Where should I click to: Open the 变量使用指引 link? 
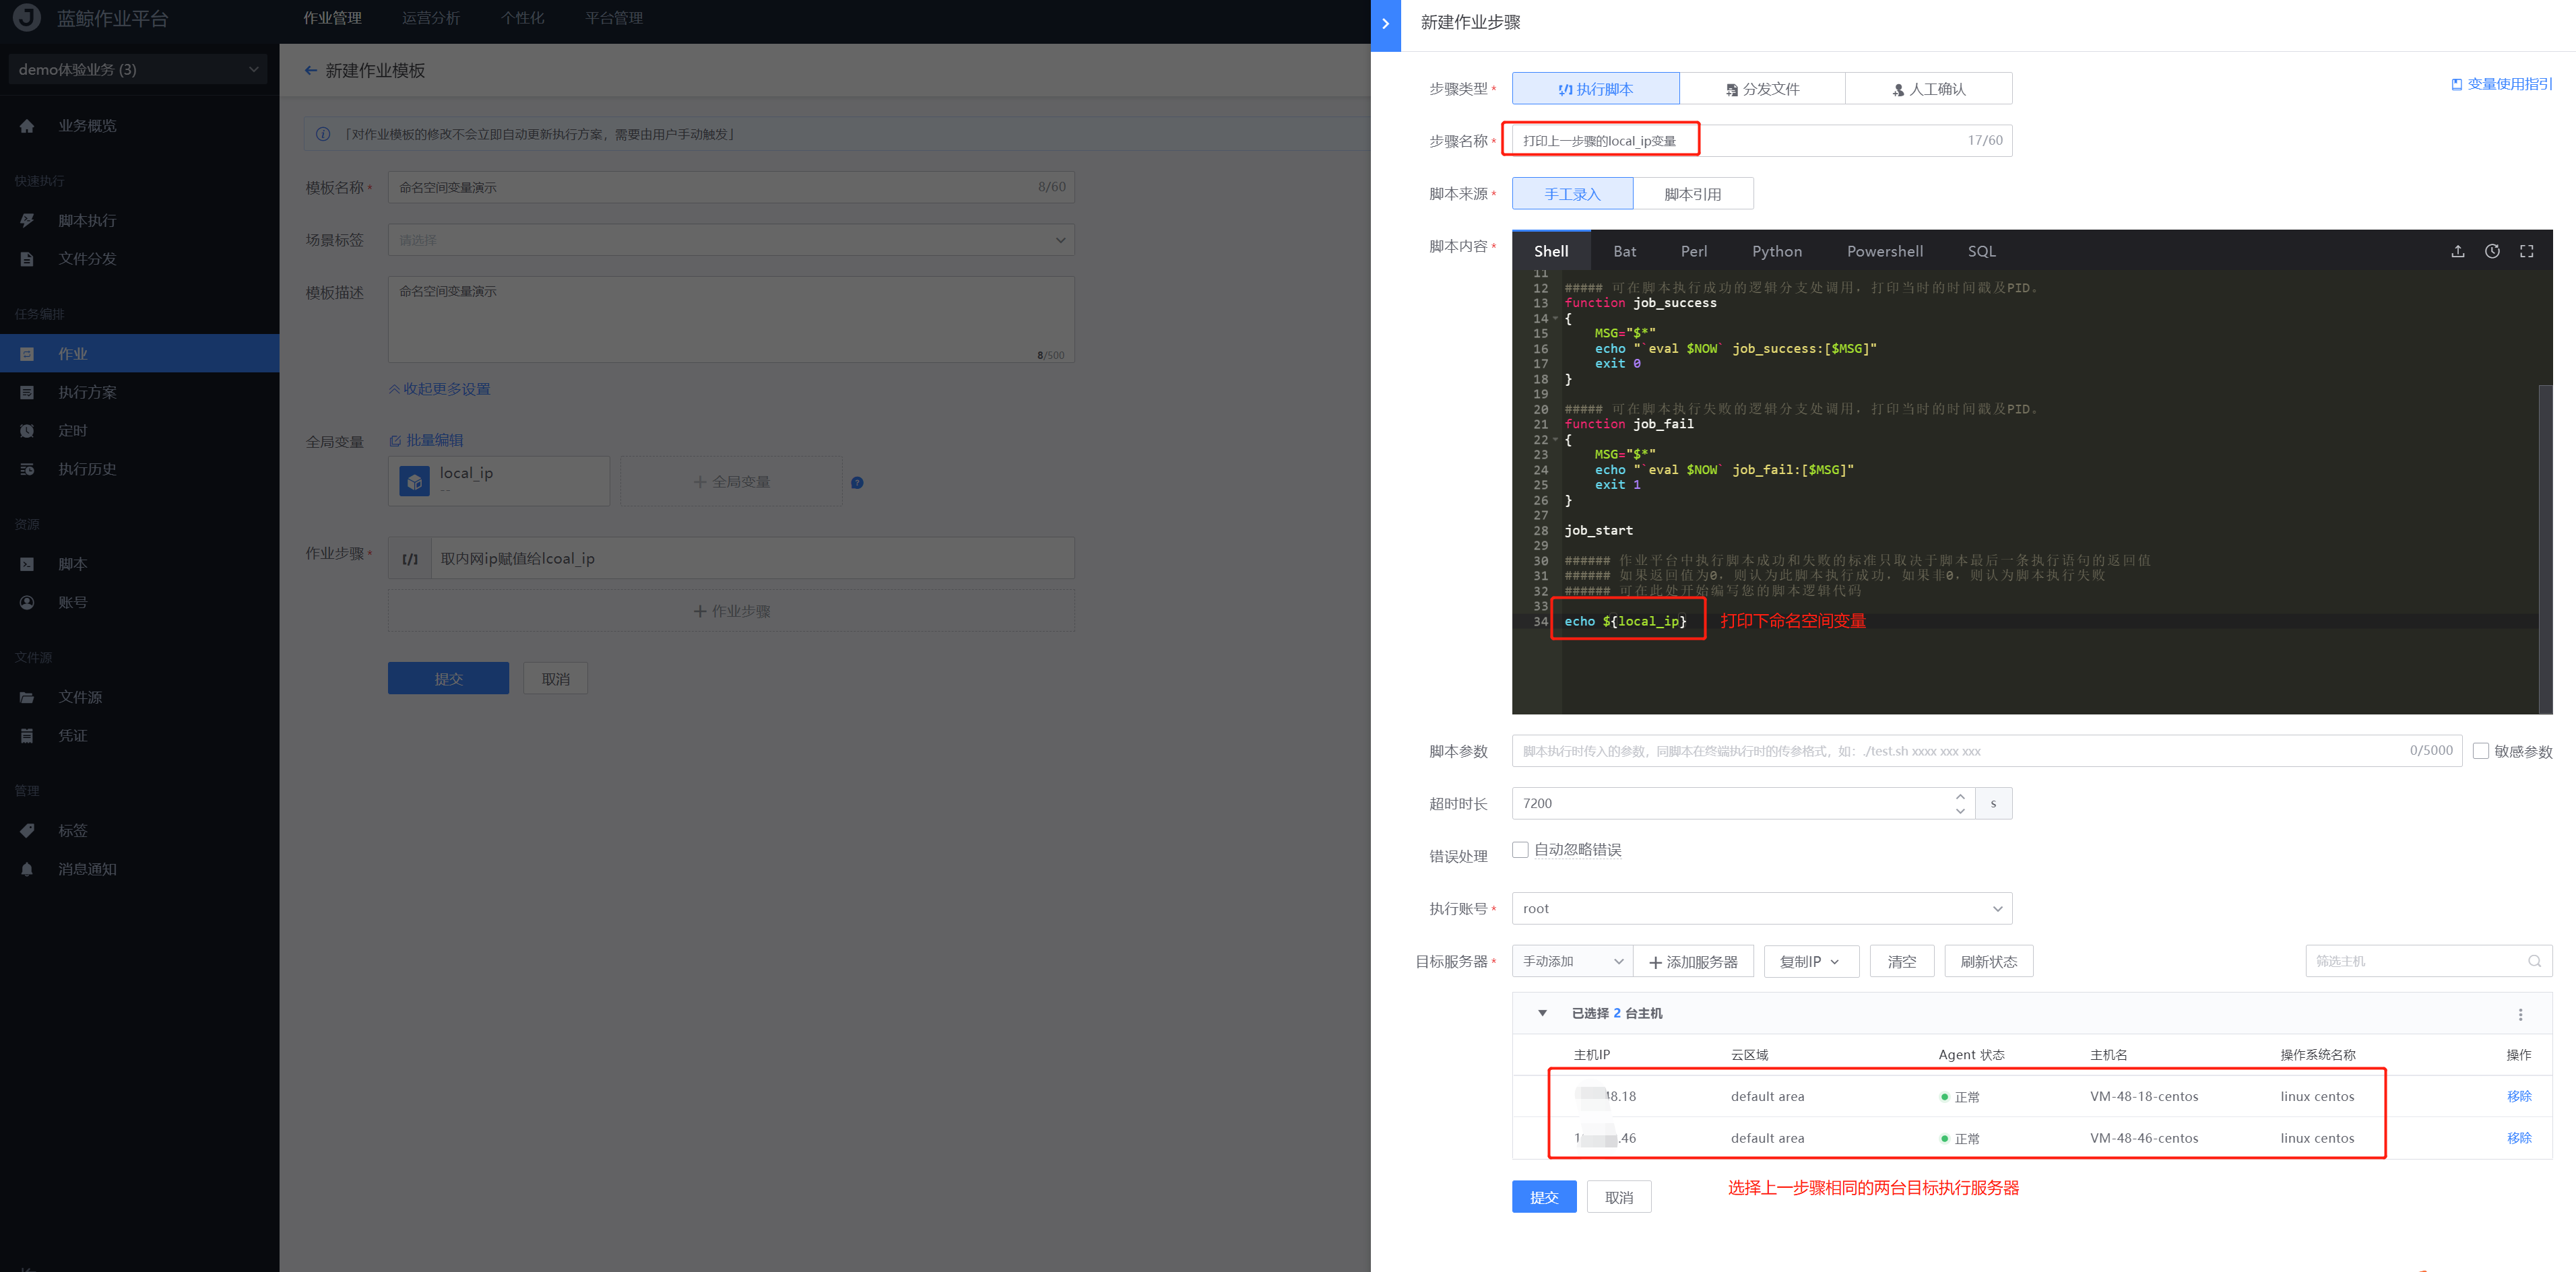pyautogui.click(x=2502, y=84)
